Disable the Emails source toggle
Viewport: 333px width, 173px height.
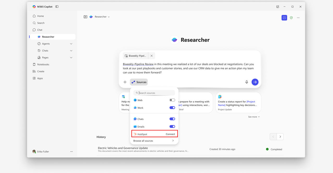[172, 127]
